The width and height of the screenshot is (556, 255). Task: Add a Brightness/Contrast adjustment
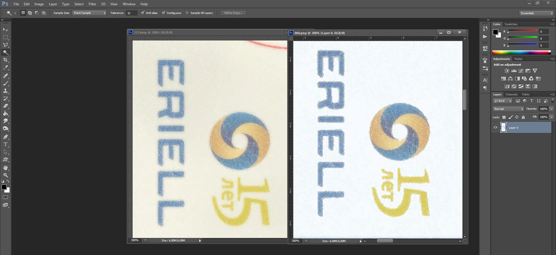click(x=507, y=71)
